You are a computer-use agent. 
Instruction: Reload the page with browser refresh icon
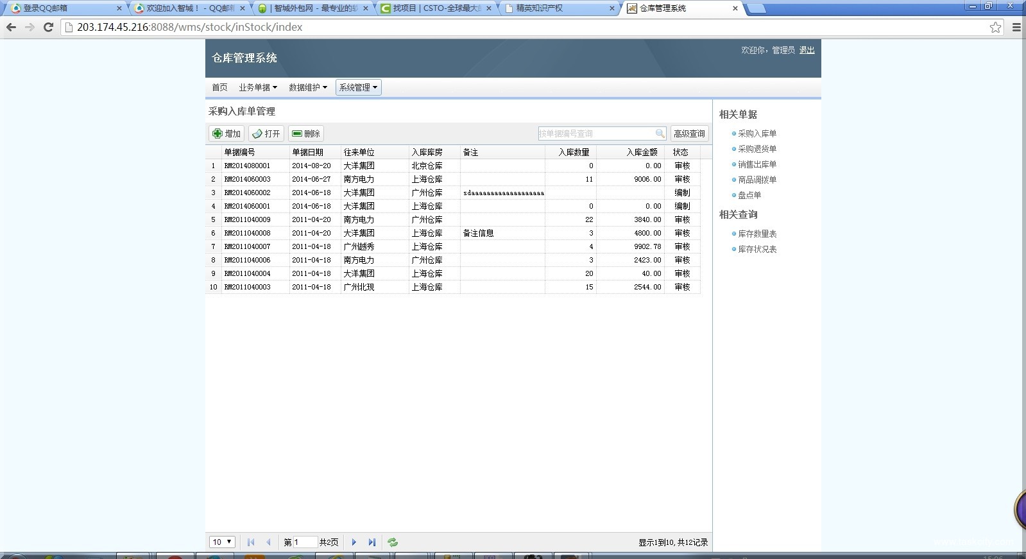tap(48, 27)
